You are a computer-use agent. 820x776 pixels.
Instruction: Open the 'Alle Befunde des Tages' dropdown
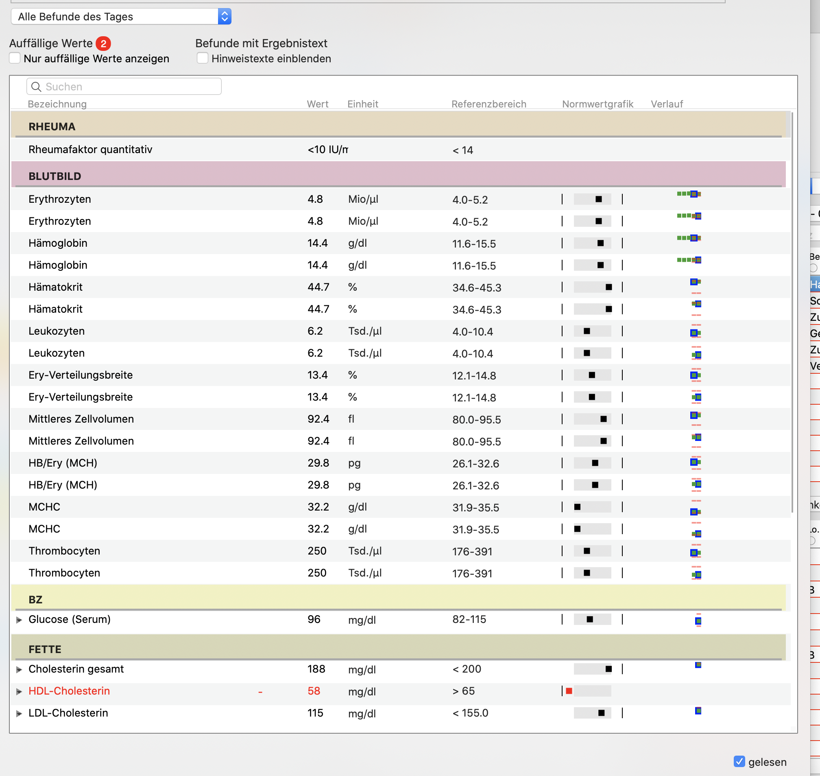(x=121, y=17)
